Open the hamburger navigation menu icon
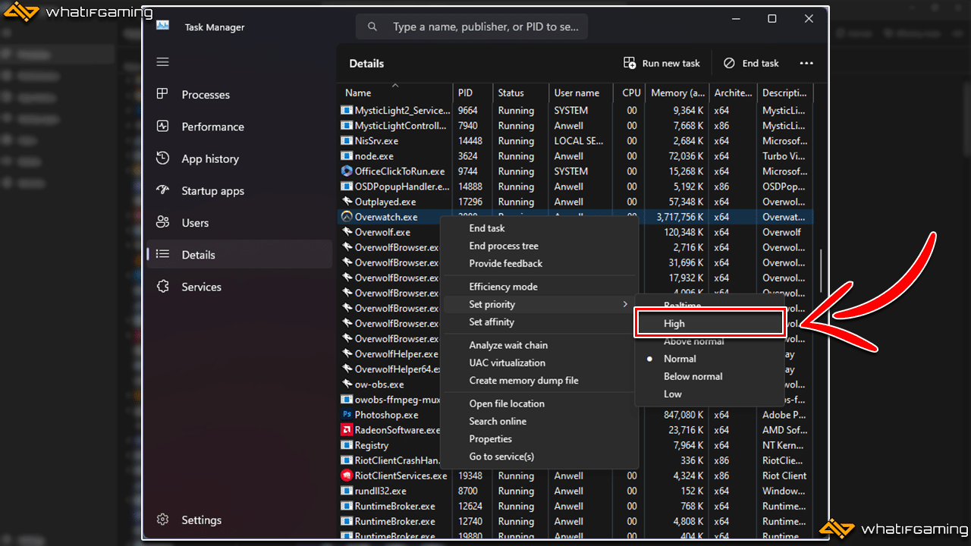971x546 pixels. (162, 62)
